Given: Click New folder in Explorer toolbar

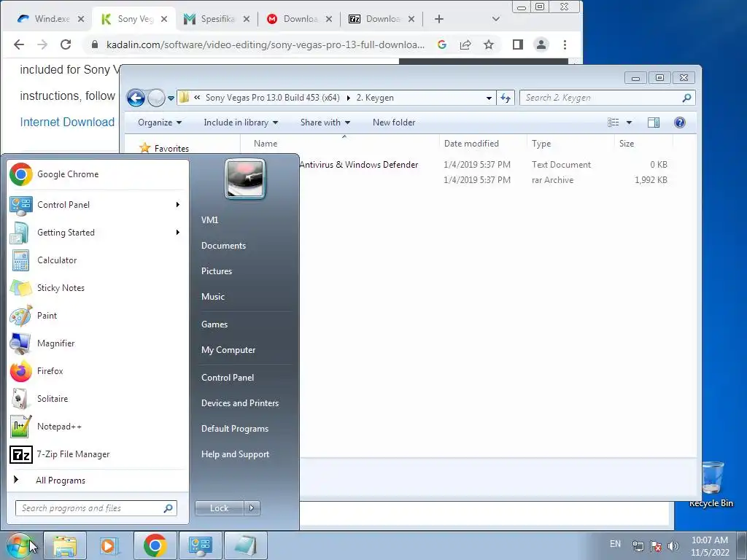Looking at the screenshot, I should pyautogui.click(x=394, y=122).
